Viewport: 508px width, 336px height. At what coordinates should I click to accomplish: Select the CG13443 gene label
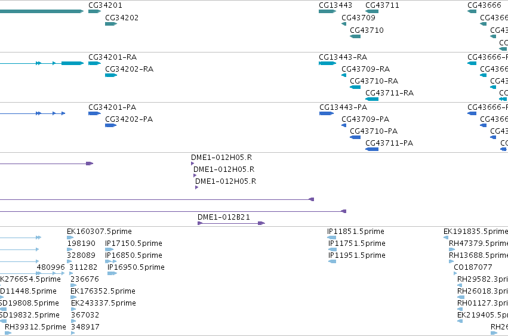click(x=335, y=5)
